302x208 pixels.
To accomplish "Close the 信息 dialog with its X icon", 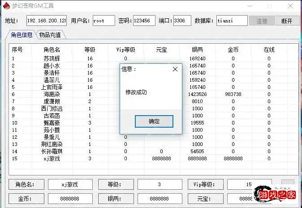I will pyautogui.click(x=175, y=69).
